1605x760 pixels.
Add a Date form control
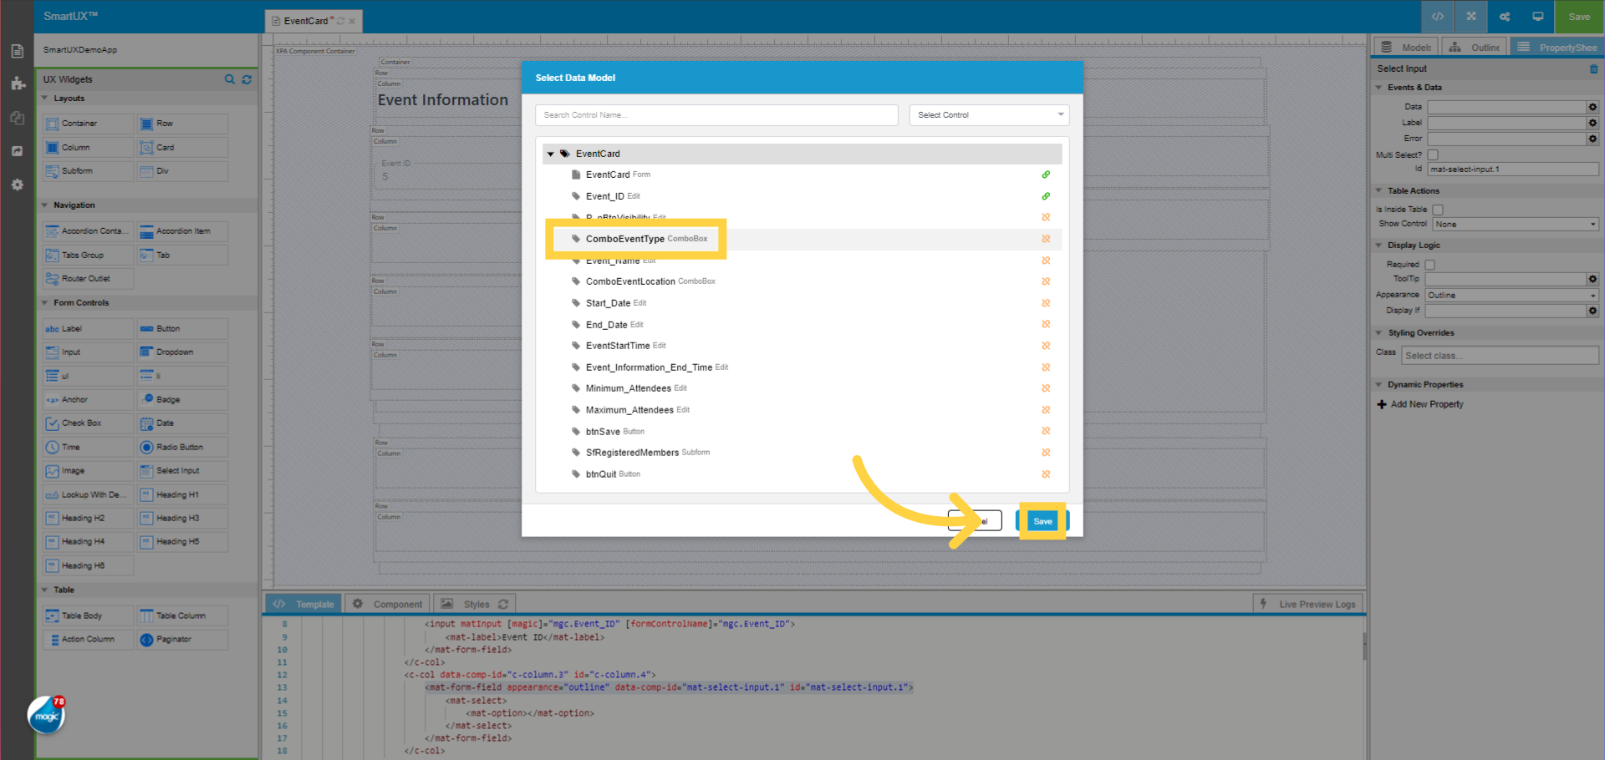pyautogui.click(x=181, y=423)
